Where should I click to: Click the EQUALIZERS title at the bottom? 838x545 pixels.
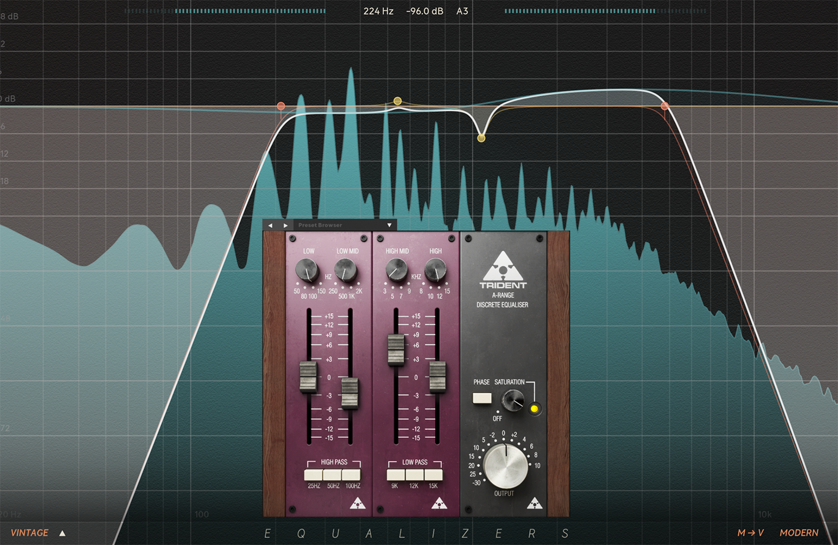[x=417, y=534]
